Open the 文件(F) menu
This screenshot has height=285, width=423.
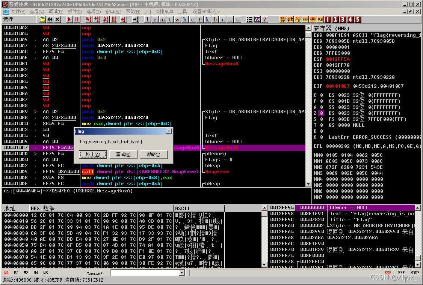[x=18, y=12]
